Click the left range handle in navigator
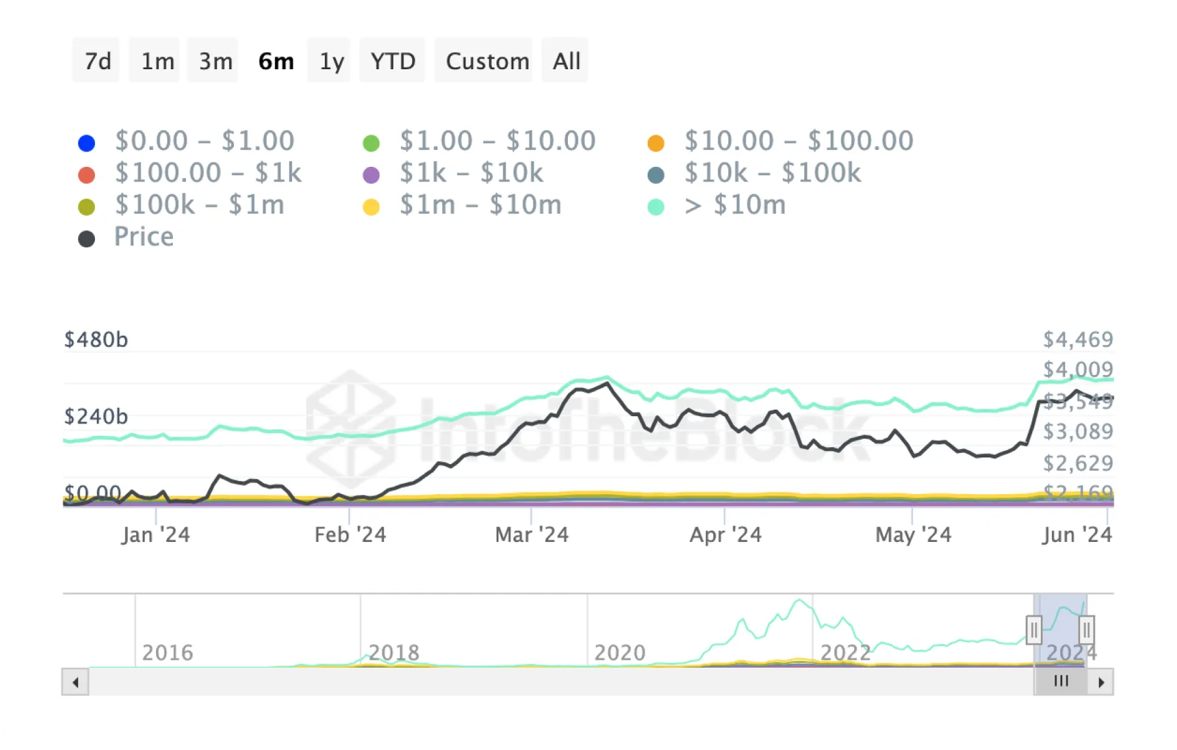Image resolution: width=1177 pixels, height=750 pixels. tap(1034, 630)
